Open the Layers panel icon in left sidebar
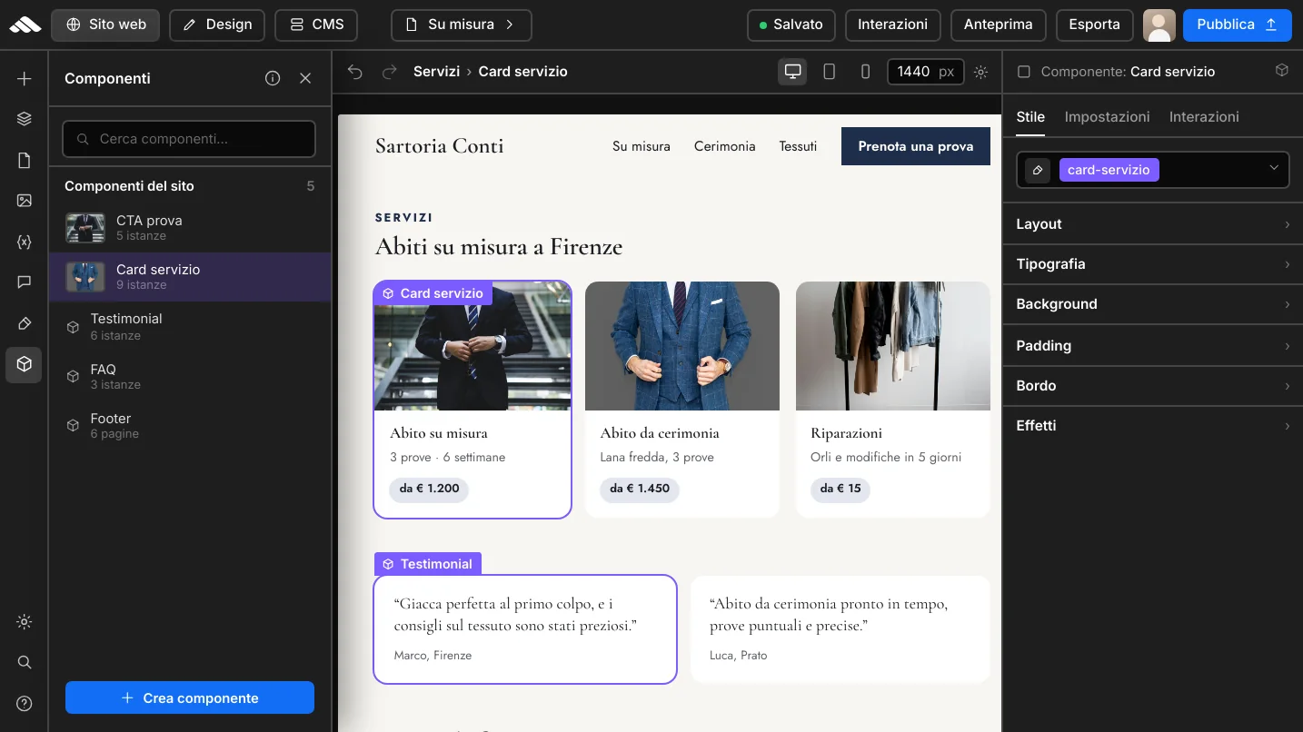Image resolution: width=1303 pixels, height=732 pixels. [25, 119]
